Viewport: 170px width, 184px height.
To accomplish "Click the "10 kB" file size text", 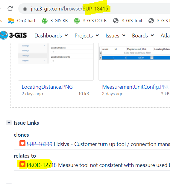I will pyautogui.click(x=84, y=94).
